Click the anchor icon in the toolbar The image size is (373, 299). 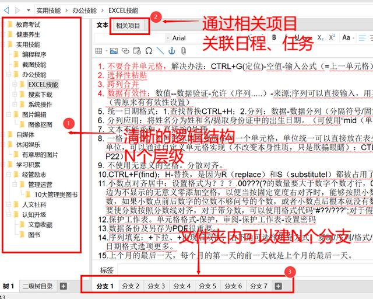171,51
